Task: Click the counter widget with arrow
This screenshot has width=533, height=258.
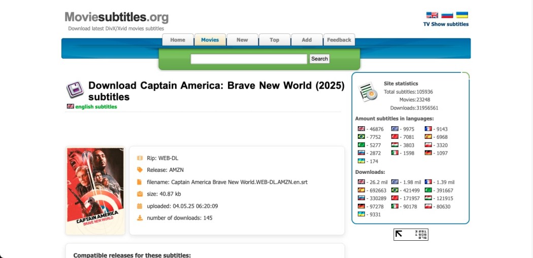Action: click(411, 235)
